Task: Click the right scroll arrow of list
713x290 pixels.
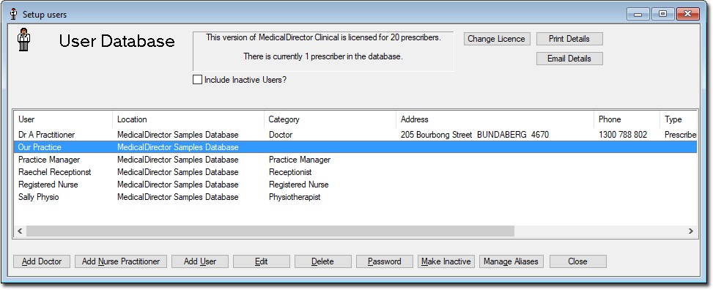Action: tap(691, 231)
